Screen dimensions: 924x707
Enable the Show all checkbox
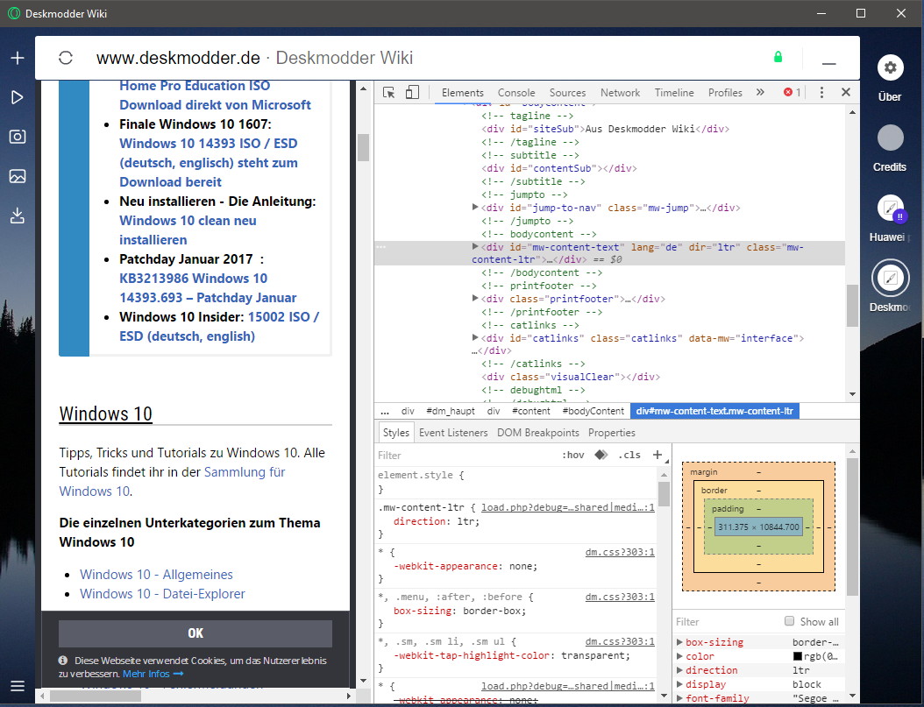790,621
